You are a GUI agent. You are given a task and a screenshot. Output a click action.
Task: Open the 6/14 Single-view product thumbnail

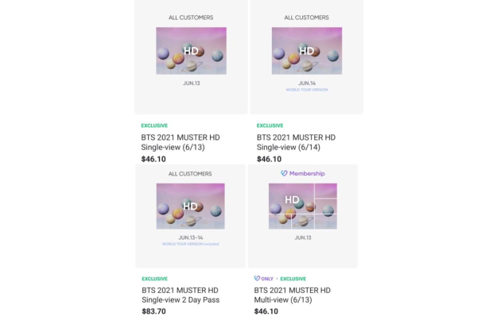(306, 51)
